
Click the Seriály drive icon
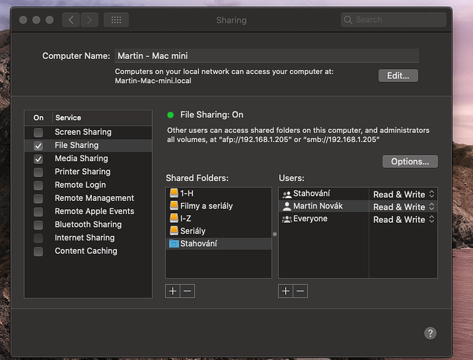[x=173, y=231]
